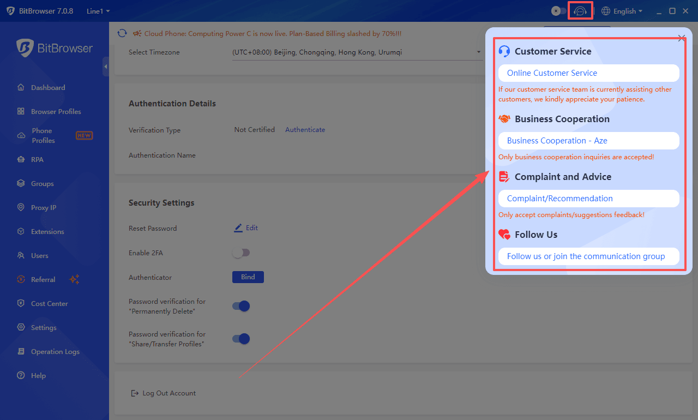
Task: Click the Referral sparkle icon in sidebar
Action: [x=74, y=279]
